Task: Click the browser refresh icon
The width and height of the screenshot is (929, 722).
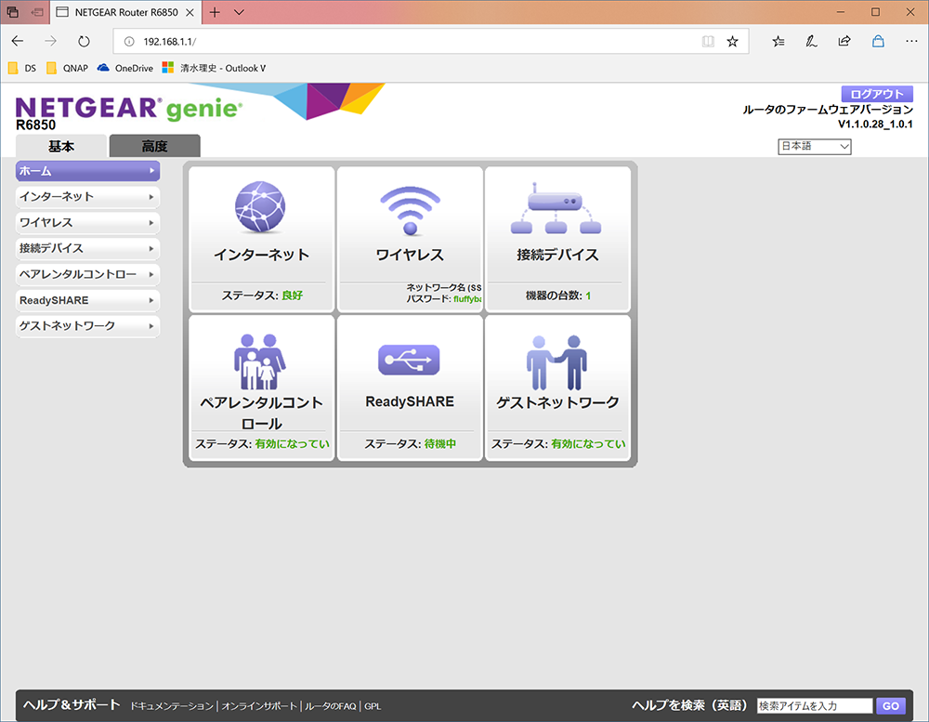Action: point(84,42)
